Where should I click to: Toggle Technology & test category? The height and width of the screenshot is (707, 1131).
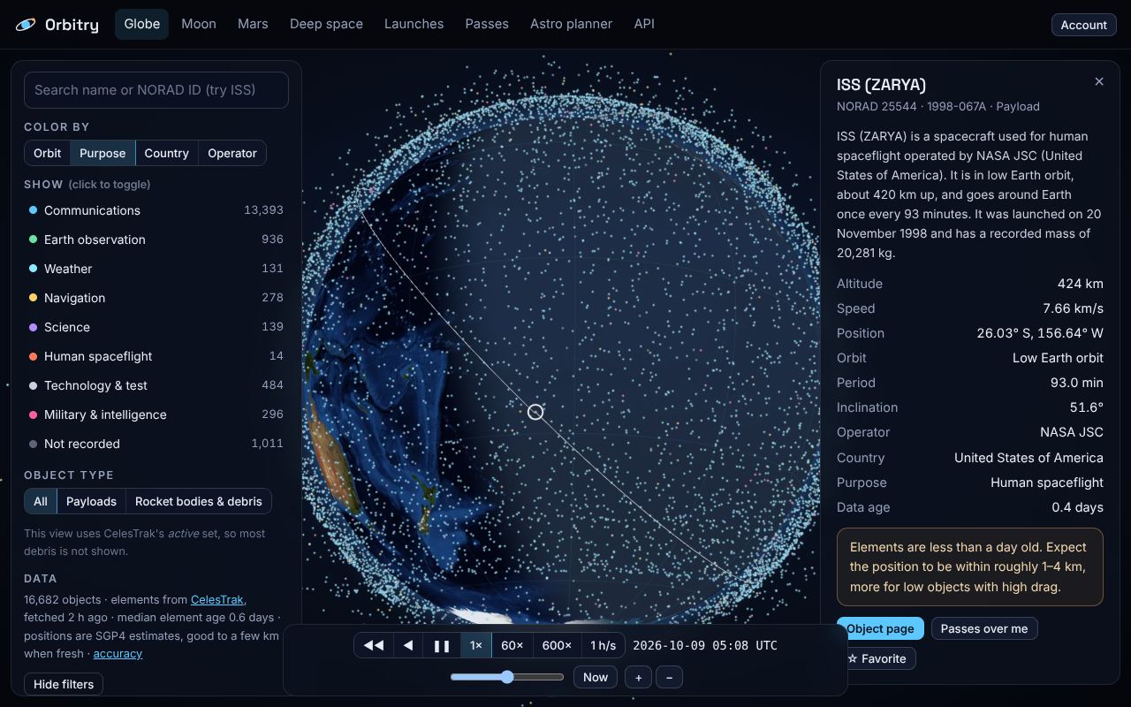156,385
